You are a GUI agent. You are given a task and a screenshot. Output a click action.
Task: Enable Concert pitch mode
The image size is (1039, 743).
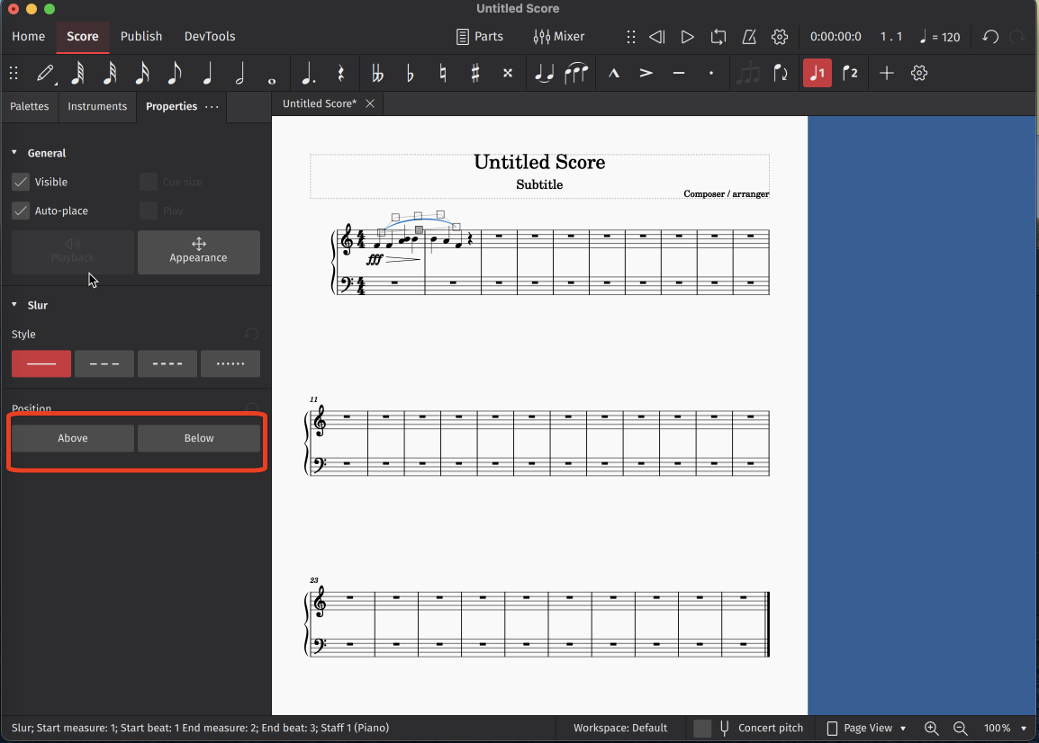coord(703,728)
